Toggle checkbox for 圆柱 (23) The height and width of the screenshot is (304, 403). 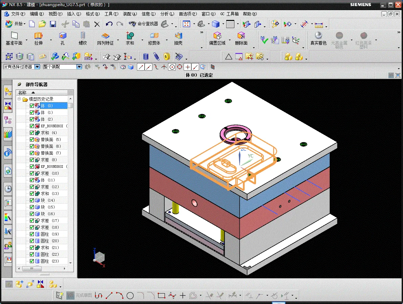click(x=32, y=261)
